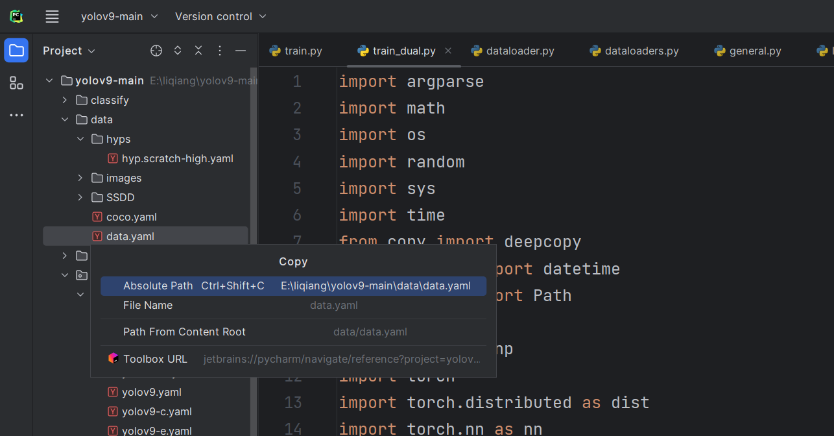
Task: Expand the images folder
Action: coord(80,178)
